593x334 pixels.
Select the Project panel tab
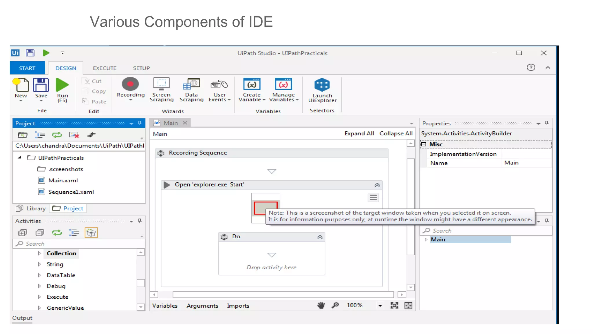click(x=68, y=208)
